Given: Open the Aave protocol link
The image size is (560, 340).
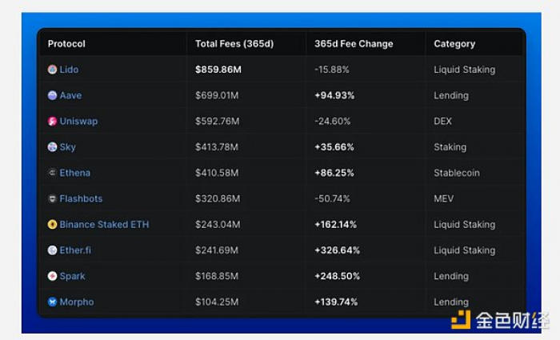Looking at the screenshot, I should point(70,95).
